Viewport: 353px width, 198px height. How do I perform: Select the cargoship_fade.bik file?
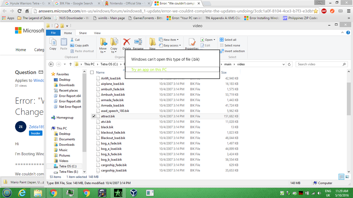tap(114, 165)
